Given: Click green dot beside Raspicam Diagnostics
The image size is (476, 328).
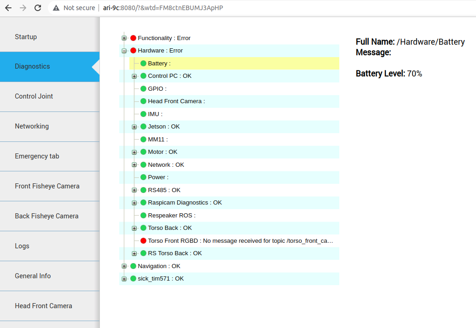Looking at the screenshot, I should [x=144, y=203].
